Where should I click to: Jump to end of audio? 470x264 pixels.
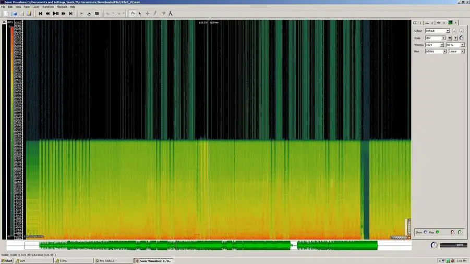click(71, 14)
